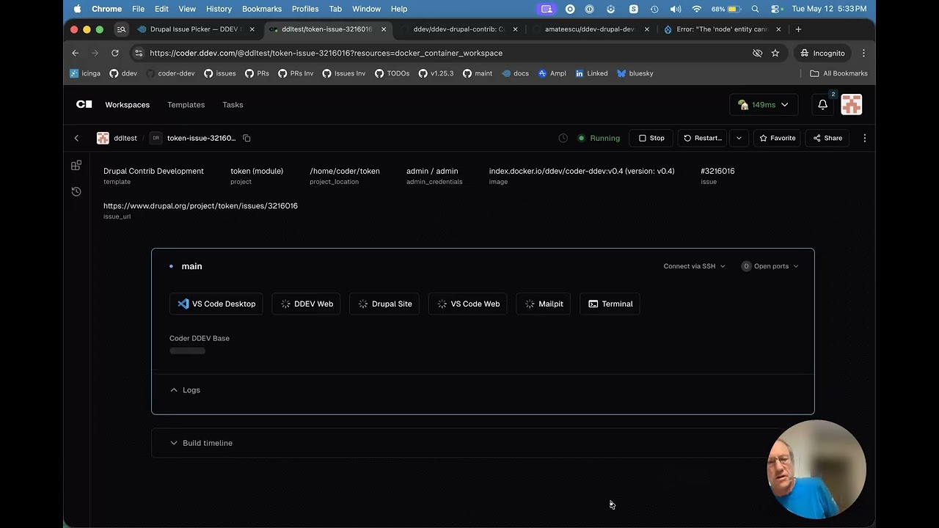Open the Templates nav item

[x=186, y=105]
